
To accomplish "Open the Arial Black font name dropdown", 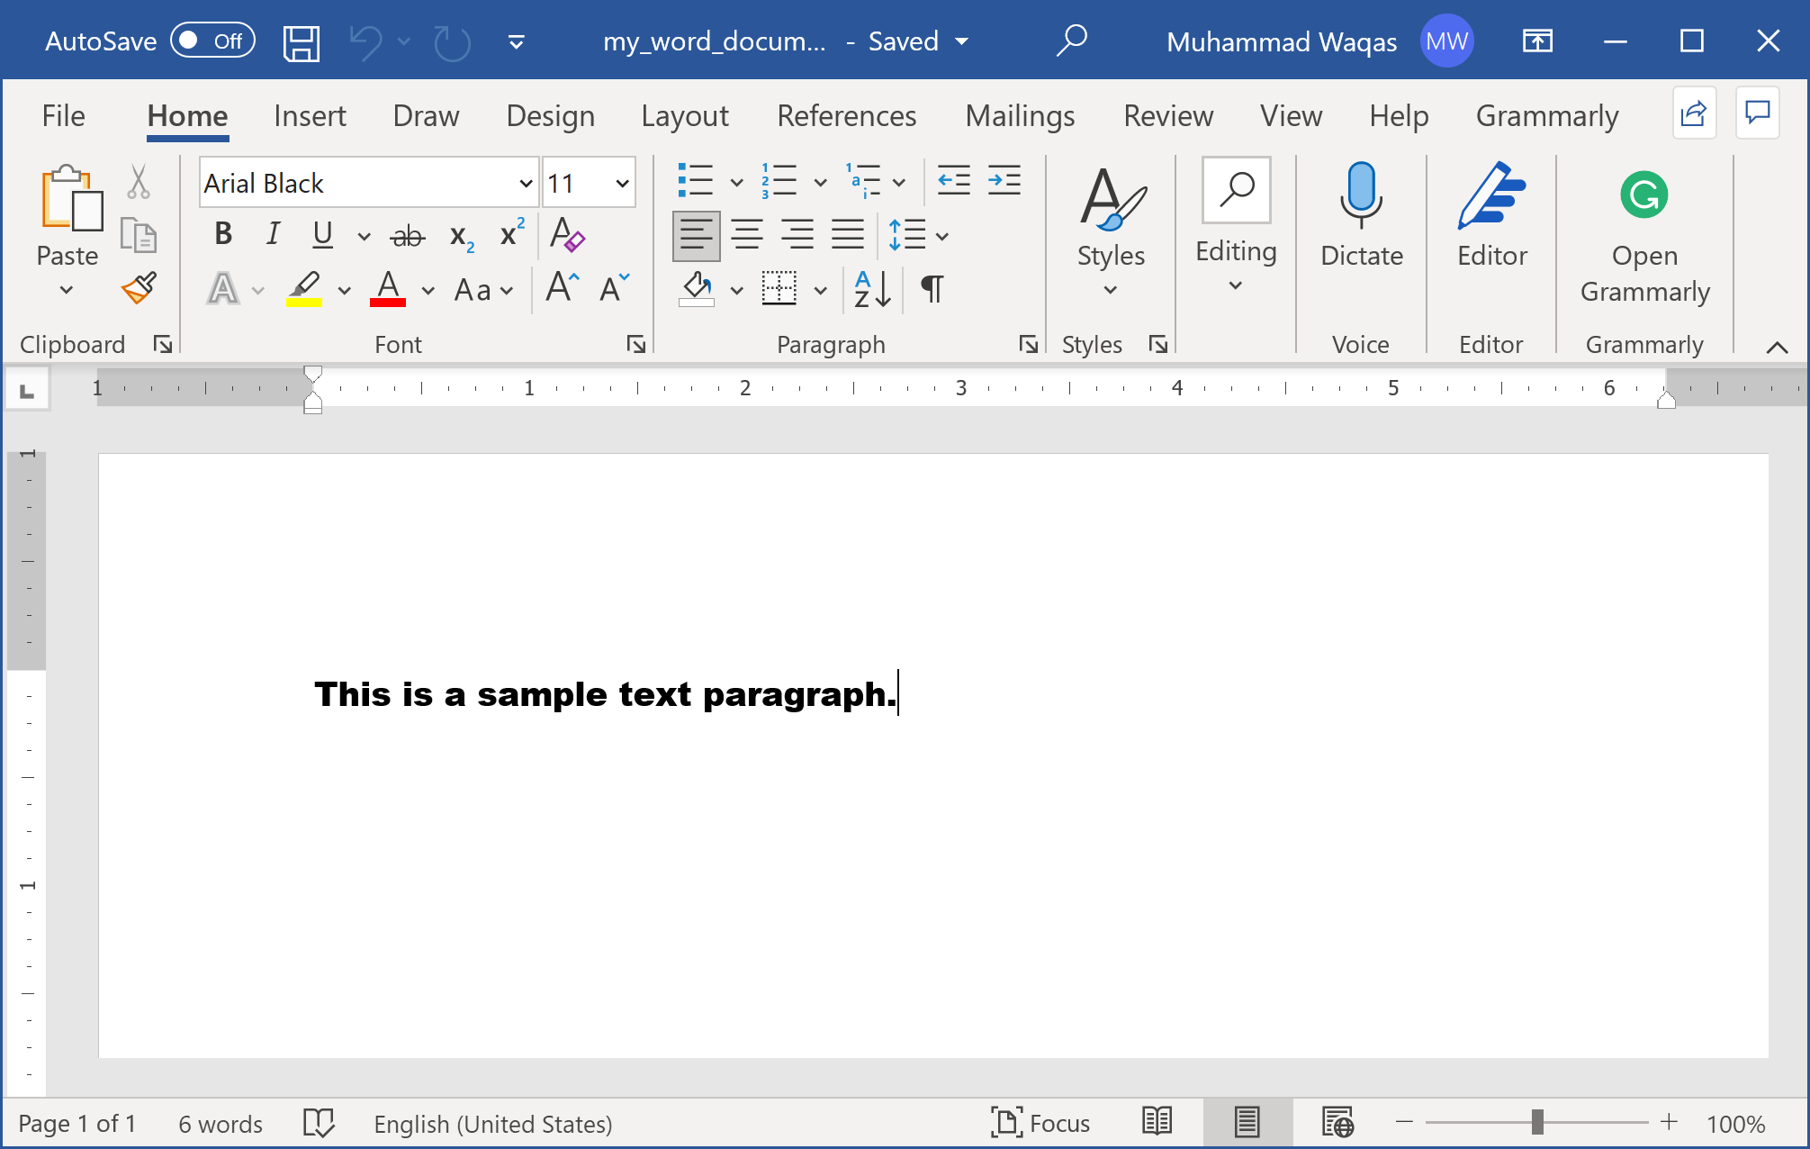I will coord(526,184).
